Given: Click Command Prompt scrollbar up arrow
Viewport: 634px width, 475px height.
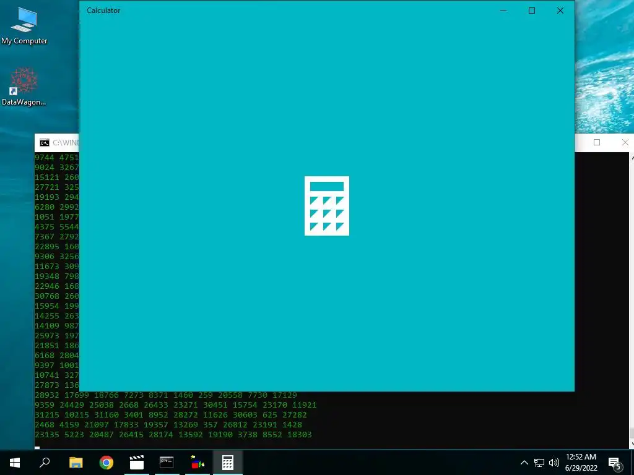Looking at the screenshot, I should click(632, 157).
